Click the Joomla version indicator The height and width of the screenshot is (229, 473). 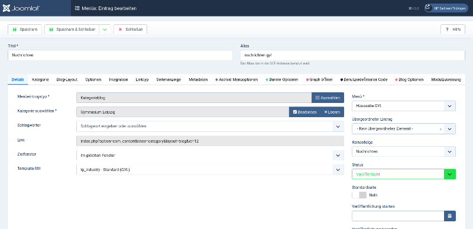413,8
